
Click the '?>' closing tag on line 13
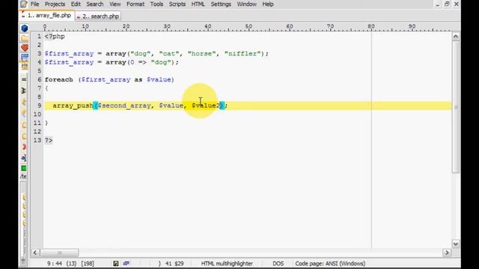point(49,140)
